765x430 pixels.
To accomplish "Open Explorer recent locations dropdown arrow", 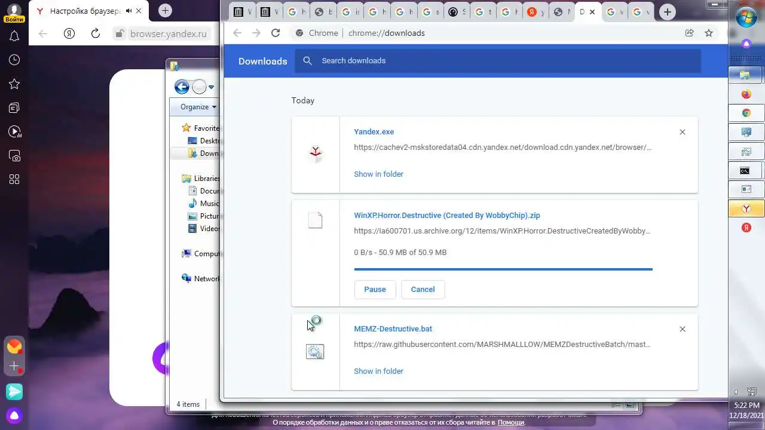I will click(x=211, y=87).
